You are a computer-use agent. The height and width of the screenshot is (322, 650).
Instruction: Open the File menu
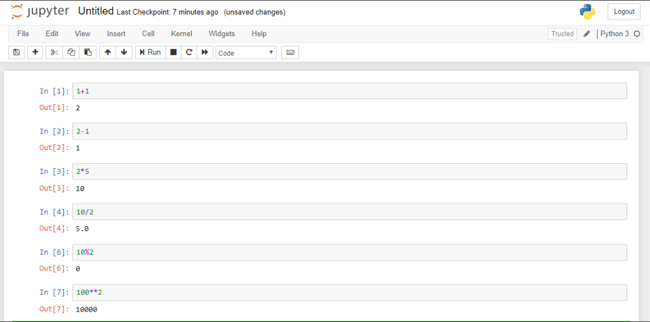pyautogui.click(x=23, y=34)
